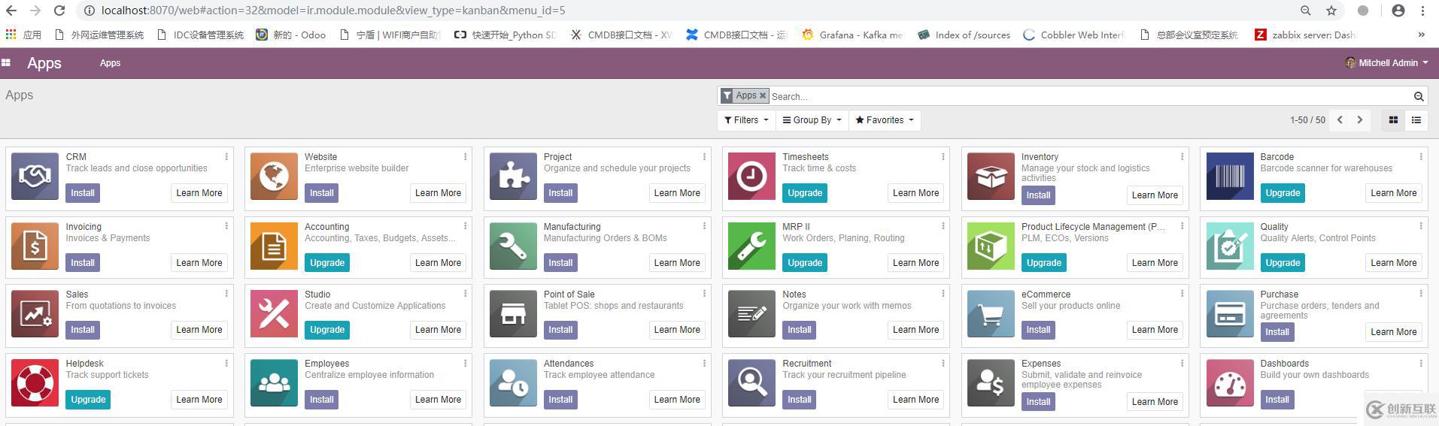
Task: Open the Barcode card options menu
Action: pyautogui.click(x=1420, y=157)
